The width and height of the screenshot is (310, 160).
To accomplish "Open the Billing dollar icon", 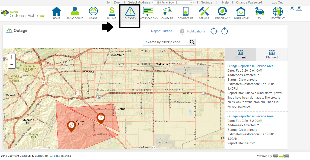I will point(112,12).
